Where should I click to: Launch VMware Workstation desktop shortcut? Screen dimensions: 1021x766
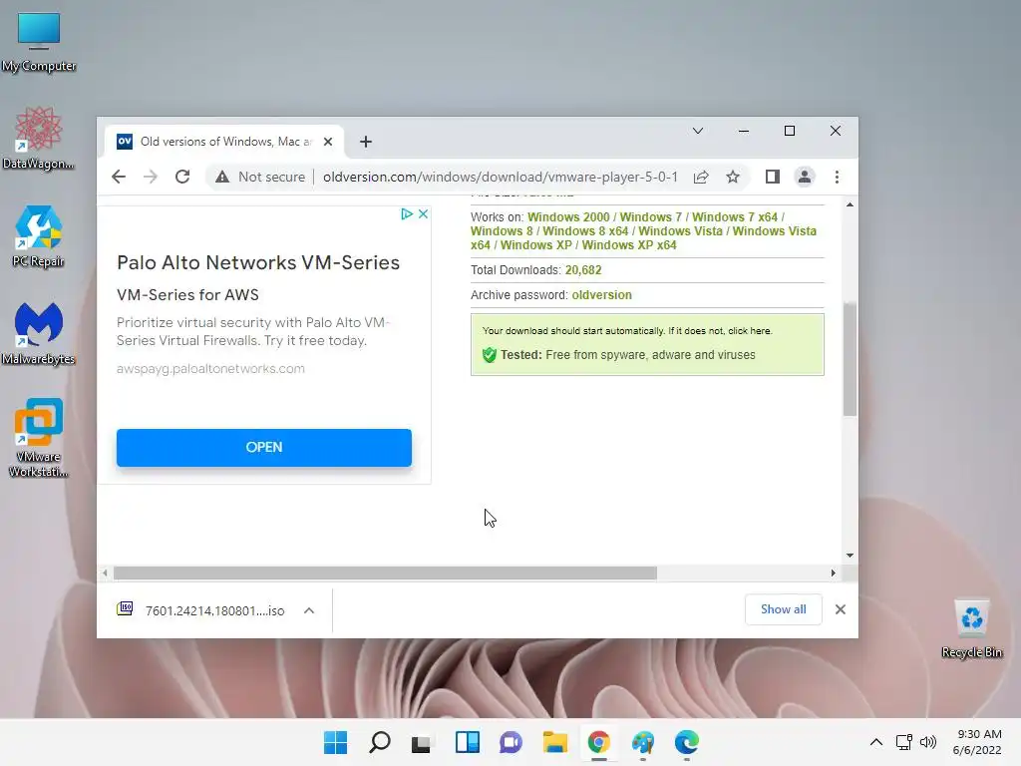point(39,438)
